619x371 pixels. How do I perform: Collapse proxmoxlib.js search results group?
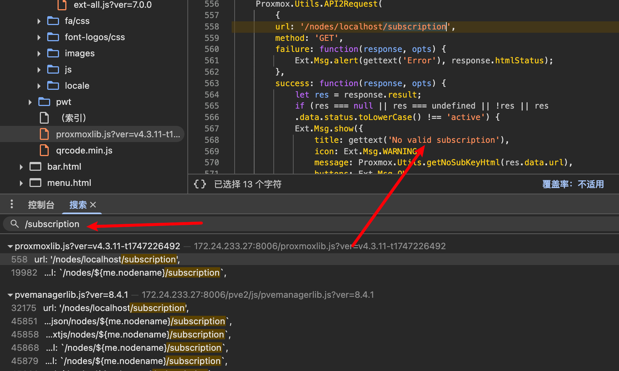coord(10,246)
